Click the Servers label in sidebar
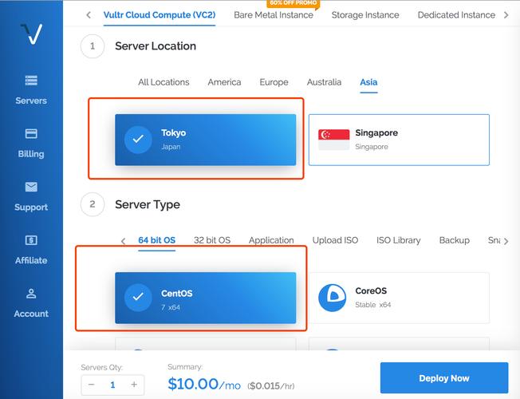The width and height of the screenshot is (520, 399). pos(31,101)
